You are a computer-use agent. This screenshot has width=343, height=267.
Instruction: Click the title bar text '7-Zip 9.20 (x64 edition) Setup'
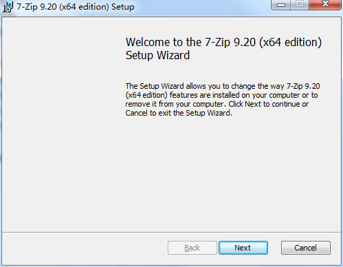76,7
